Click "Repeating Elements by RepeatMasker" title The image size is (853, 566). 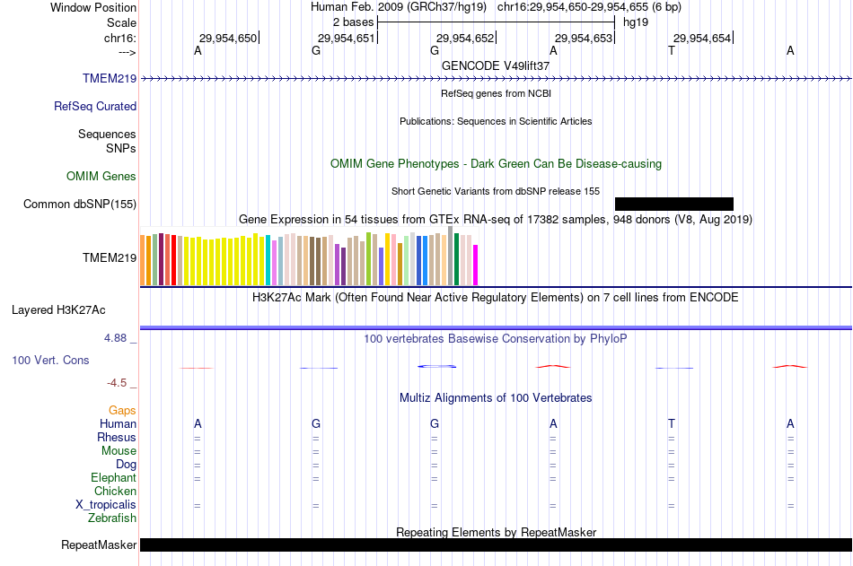pyautogui.click(x=497, y=532)
